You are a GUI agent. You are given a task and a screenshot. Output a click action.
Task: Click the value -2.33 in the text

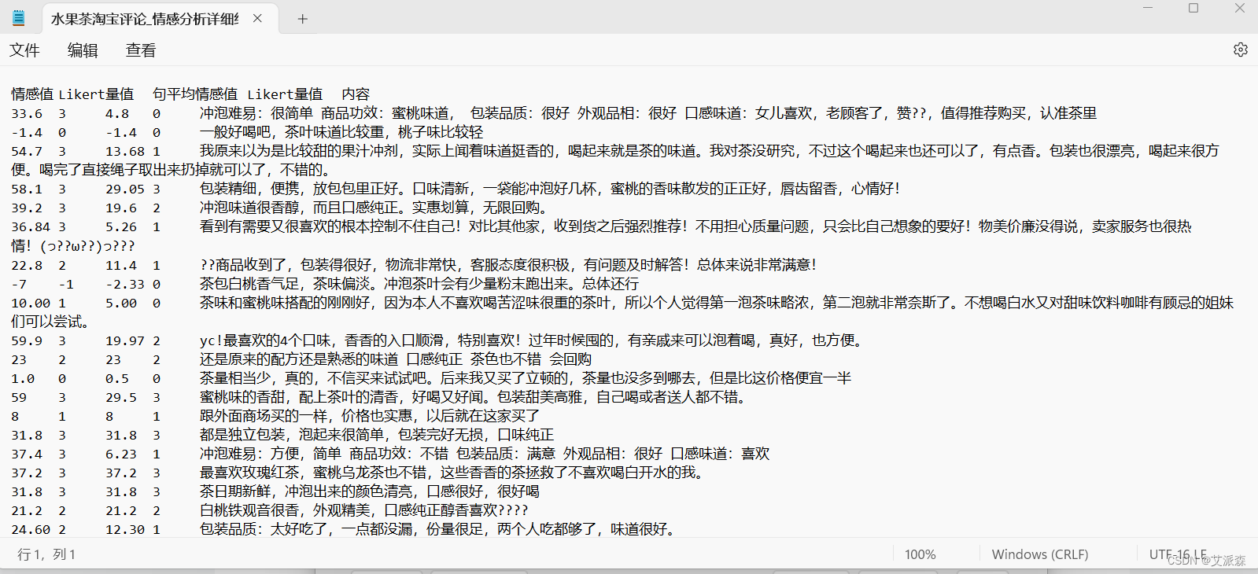pos(125,284)
